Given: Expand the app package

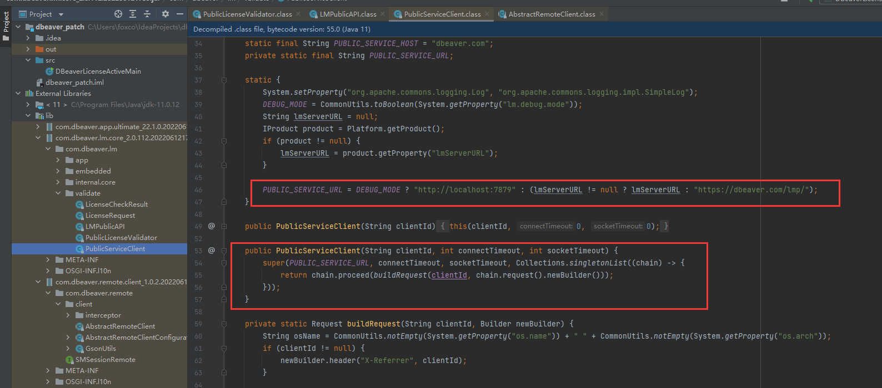Looking at the screenshot, I should (x=58, y=160).
